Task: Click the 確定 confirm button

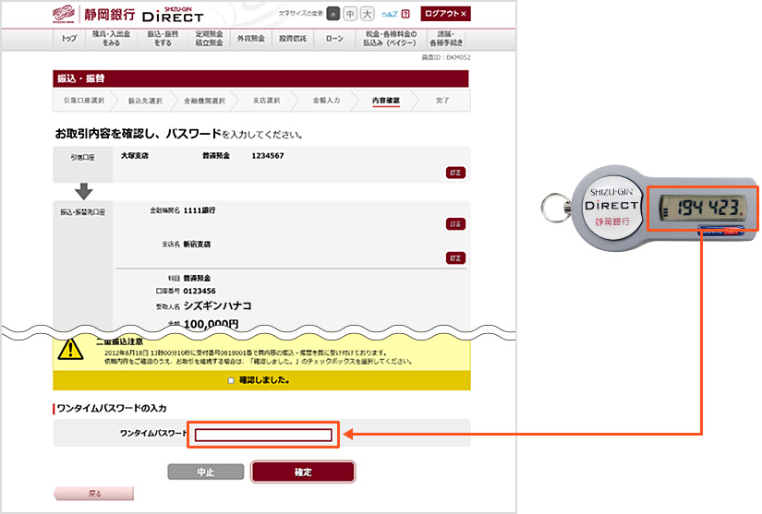Action: click(303, 472)
